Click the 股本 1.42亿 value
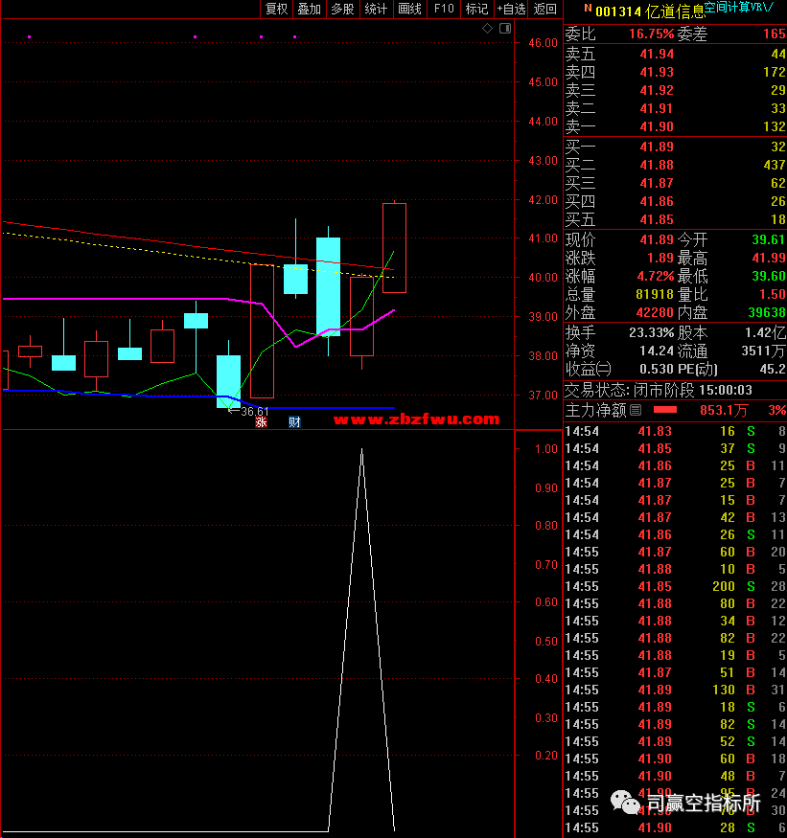 click(765, 332)
